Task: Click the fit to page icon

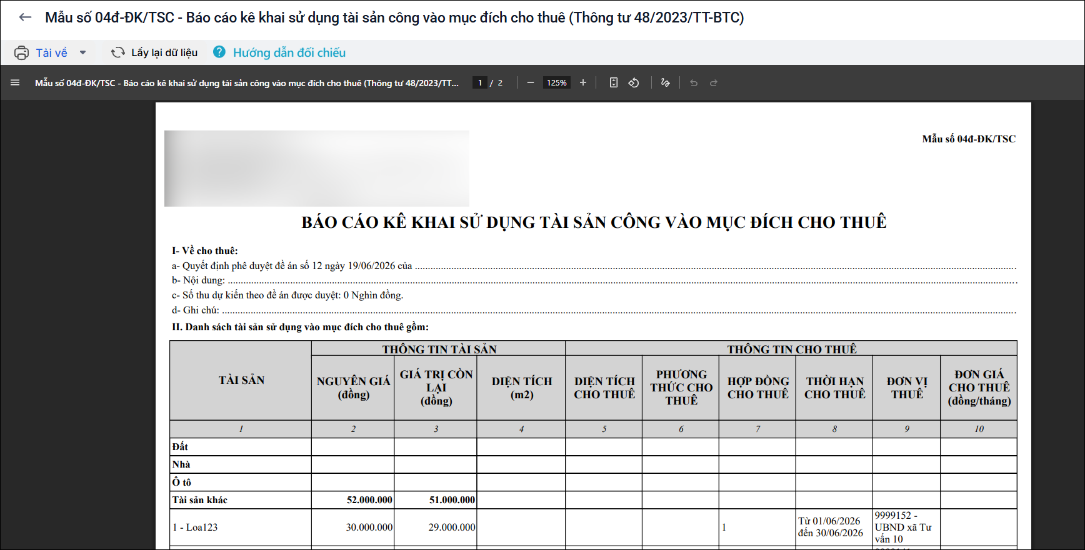Action: [x=614, y=82]
